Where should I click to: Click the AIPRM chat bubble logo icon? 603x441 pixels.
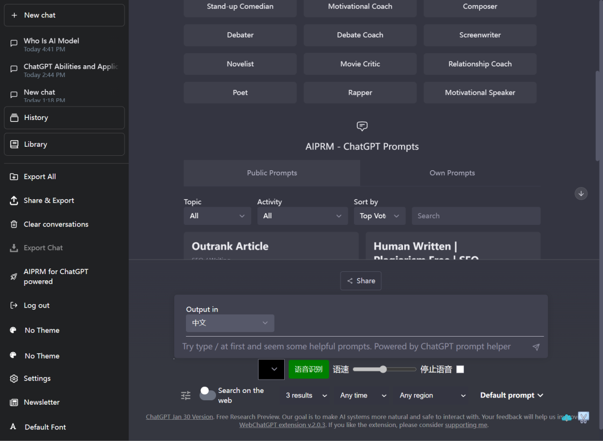362,126
